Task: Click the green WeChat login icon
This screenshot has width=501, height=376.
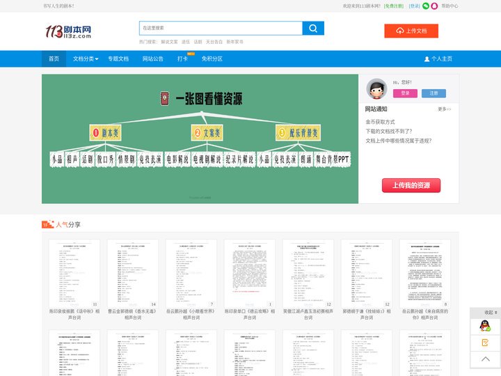Action: (426, 6)
